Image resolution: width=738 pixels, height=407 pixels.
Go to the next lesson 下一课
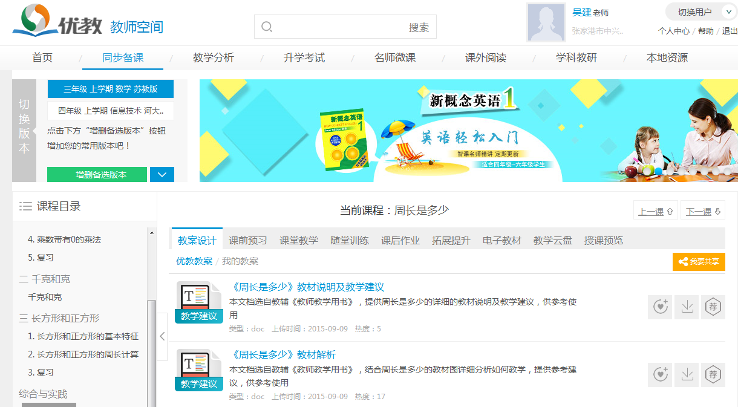pos(702,212)
